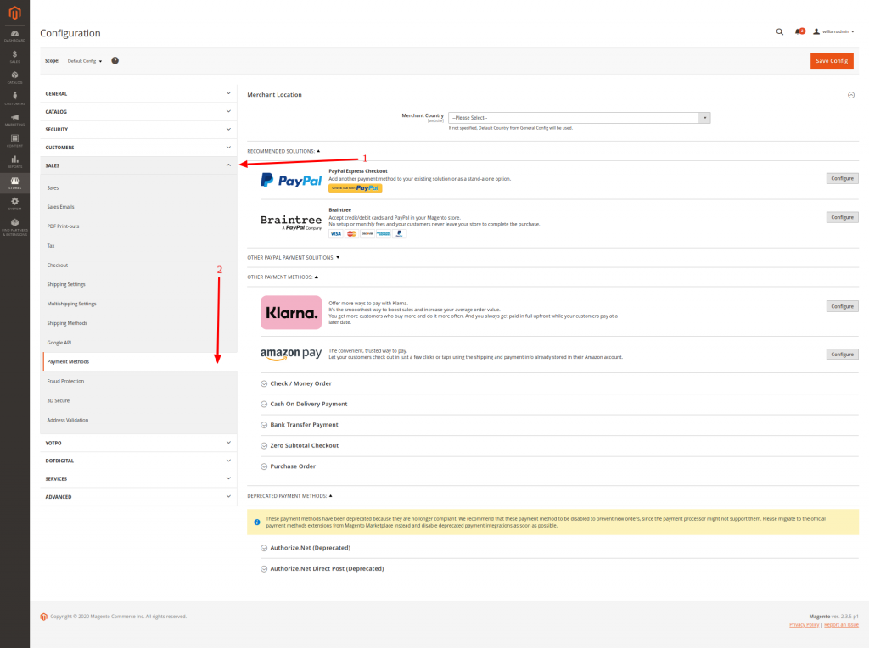Open the Shipping Methods settings item
Image resolution: width=869 pixels, height=648 pixels.
tap(67, 323)
